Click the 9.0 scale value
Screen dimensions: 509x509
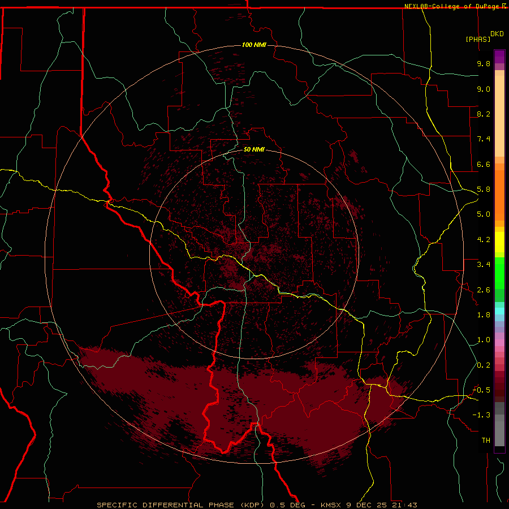pos(484,89)
